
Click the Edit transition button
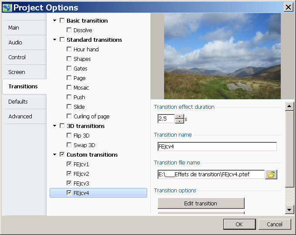pos(201,203)
